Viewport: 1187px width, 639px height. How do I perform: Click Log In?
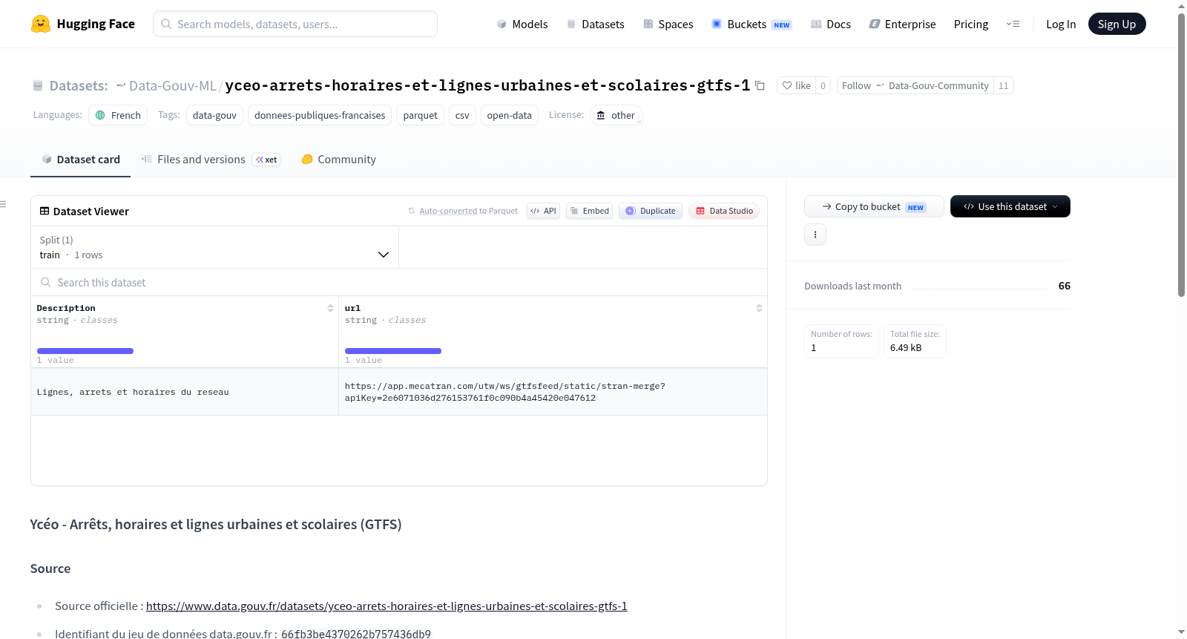(1061, 24)
